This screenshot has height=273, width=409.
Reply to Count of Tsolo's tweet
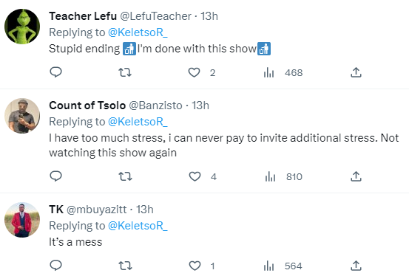tap(55, 176)
